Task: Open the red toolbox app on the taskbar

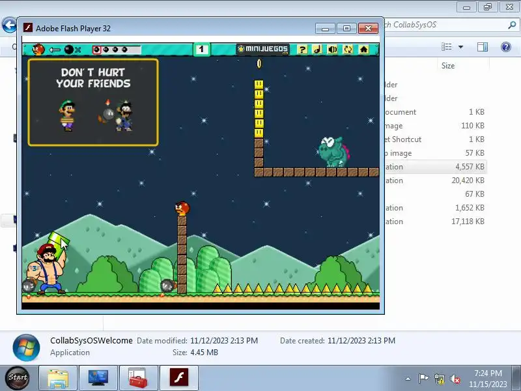Action: tap(138, 378)
